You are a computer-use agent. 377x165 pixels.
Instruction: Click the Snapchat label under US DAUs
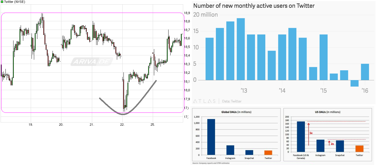pos(340,155)
